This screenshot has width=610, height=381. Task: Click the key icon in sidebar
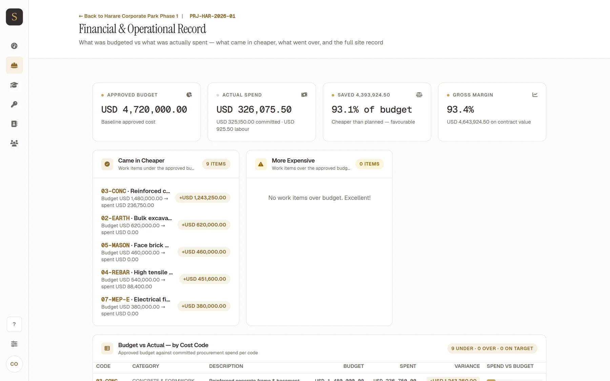point(14,104)
